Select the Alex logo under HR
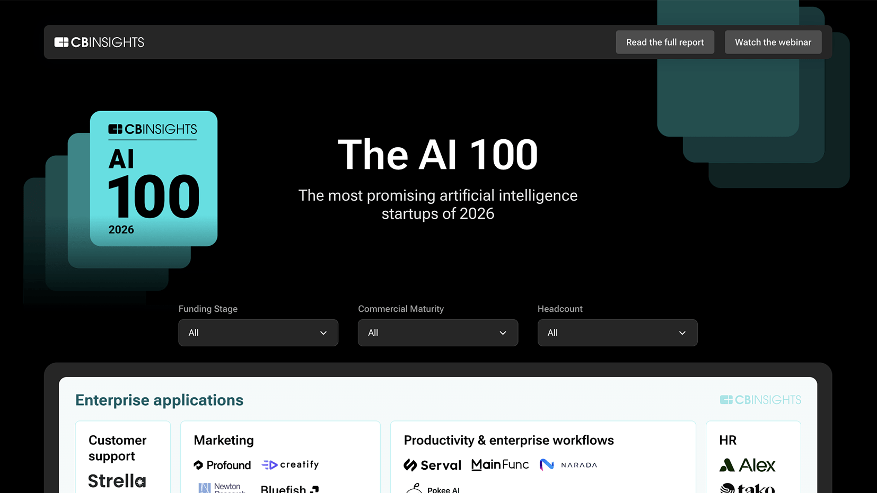Screen dimensions: 877x493 (x=747, y=465)
